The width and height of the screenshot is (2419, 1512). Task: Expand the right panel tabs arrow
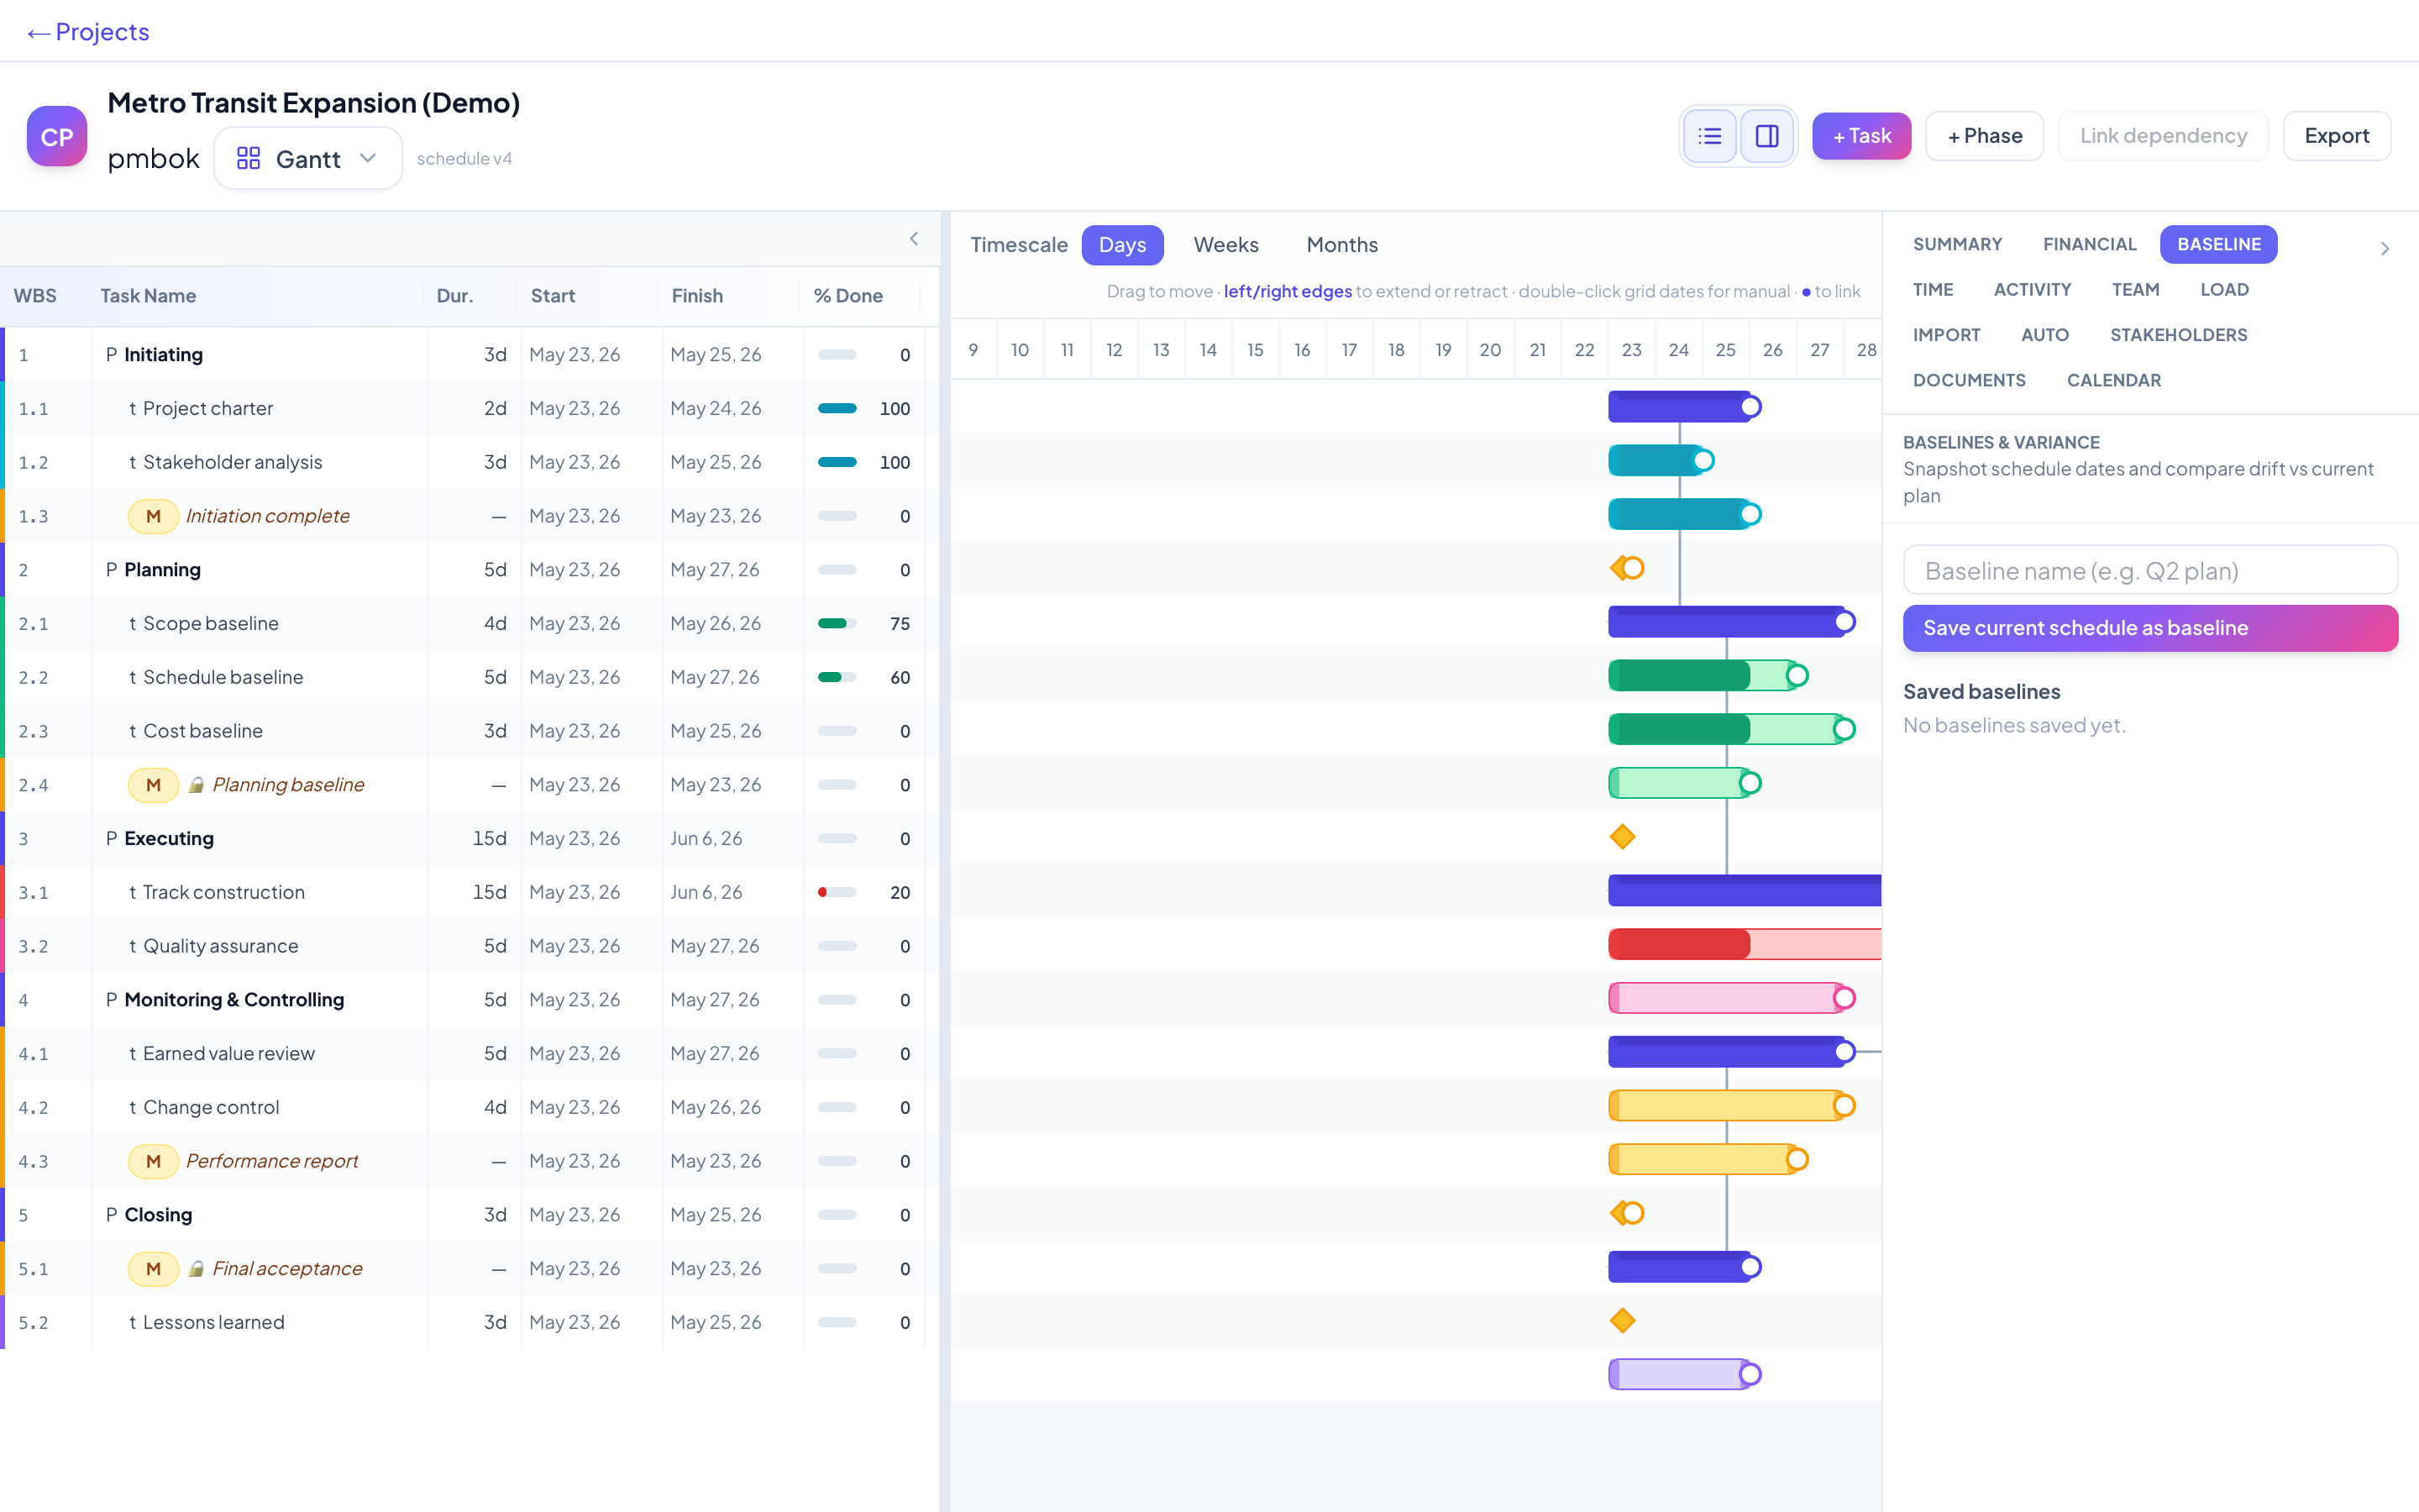2385,248
